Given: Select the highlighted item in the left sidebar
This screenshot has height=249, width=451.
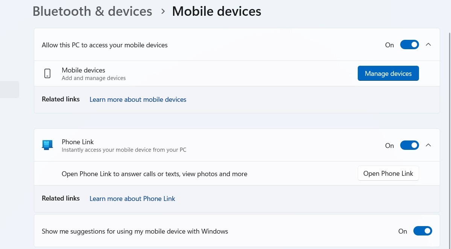Looking at the screenshot, I should [x=9, y=89].
